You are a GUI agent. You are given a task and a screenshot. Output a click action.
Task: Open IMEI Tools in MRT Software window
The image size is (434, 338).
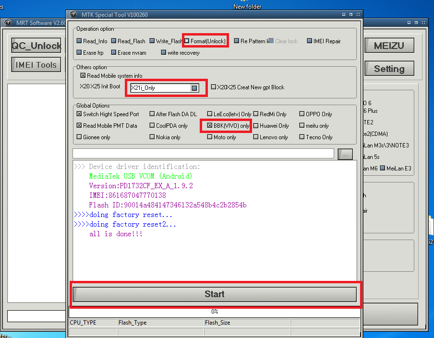click(x=36, y=64)
